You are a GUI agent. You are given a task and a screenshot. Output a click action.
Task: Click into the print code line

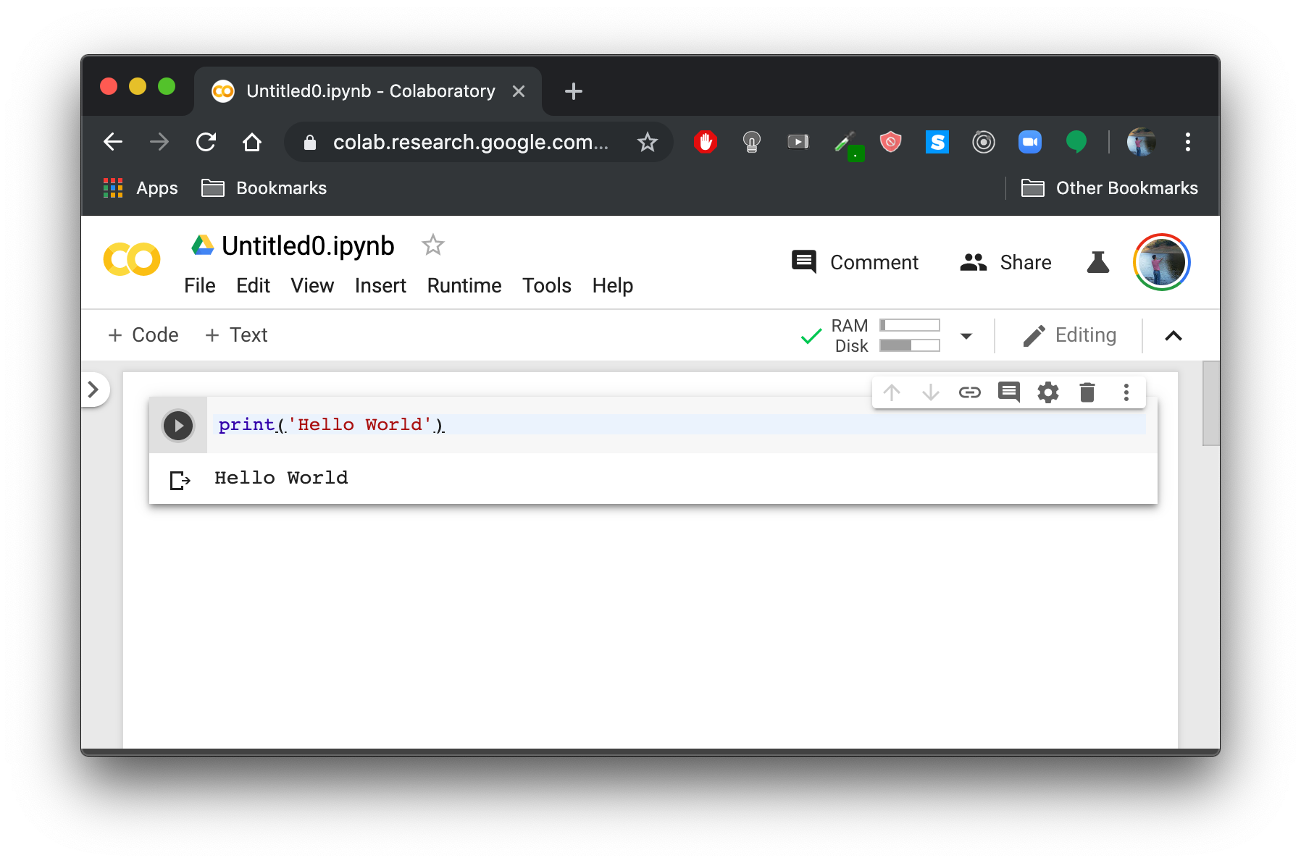point(681,425)
